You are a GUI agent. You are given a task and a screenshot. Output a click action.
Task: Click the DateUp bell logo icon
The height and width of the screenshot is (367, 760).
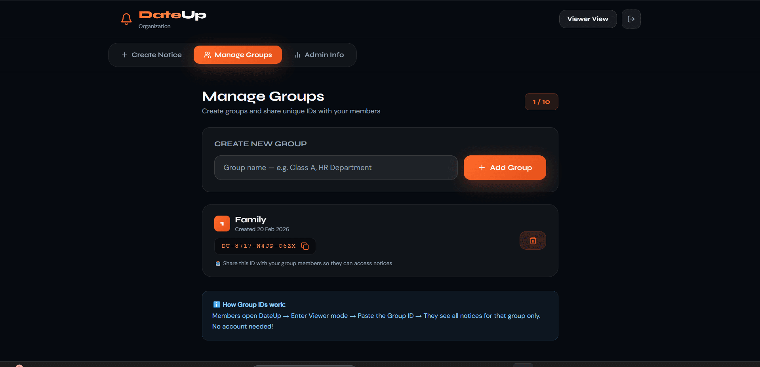(126, 18)
